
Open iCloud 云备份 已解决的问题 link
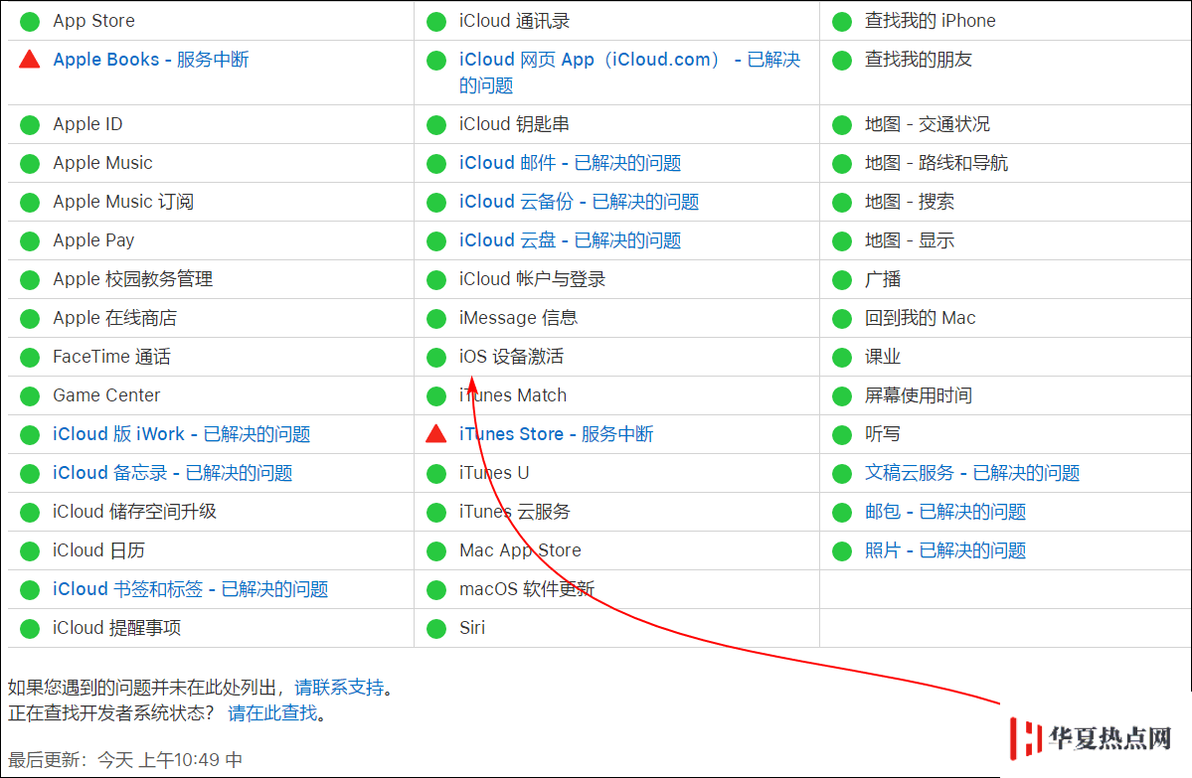[x=579, y=202]
